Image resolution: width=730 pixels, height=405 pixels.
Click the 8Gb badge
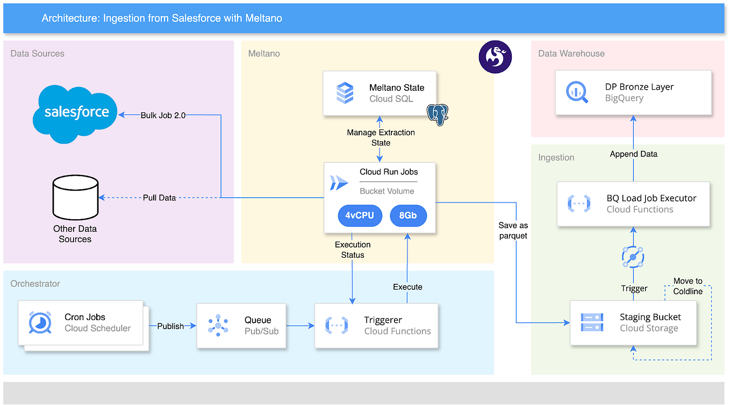pyautogui.click(x=409, y=215)
